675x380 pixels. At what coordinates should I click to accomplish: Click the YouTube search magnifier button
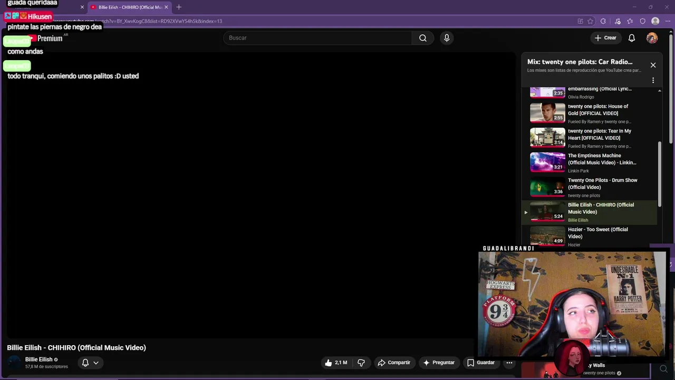point(423,38)
